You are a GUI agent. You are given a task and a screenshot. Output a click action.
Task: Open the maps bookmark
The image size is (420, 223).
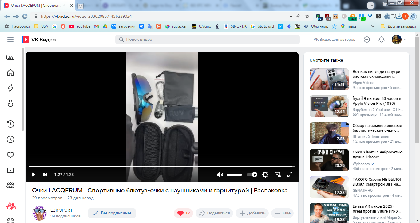point(348,26)
